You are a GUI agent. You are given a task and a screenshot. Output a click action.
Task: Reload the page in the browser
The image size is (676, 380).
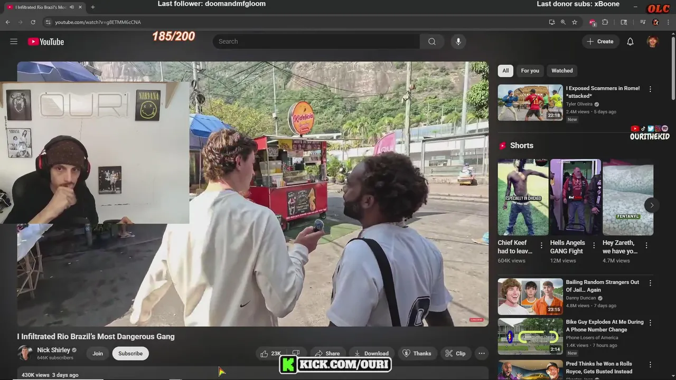pos(33,22)
